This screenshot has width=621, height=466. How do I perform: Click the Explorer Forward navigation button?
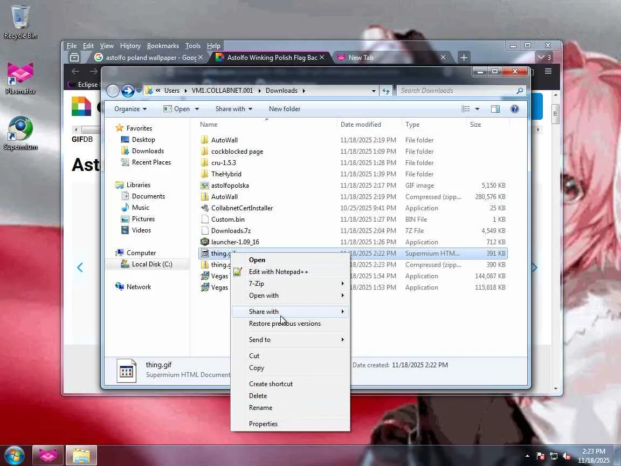128,91
